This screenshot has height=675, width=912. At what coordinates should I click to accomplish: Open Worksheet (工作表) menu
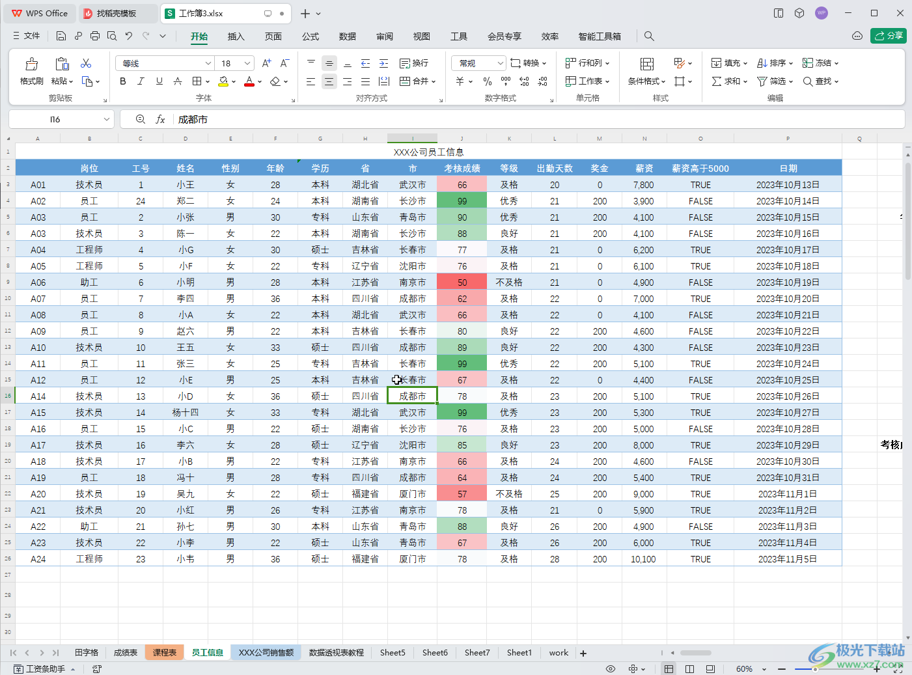[587, 81]
